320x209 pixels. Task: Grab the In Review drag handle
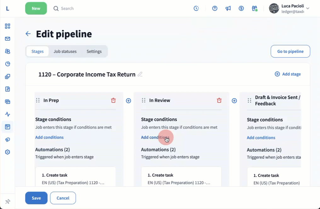click(x=144, y=100)
